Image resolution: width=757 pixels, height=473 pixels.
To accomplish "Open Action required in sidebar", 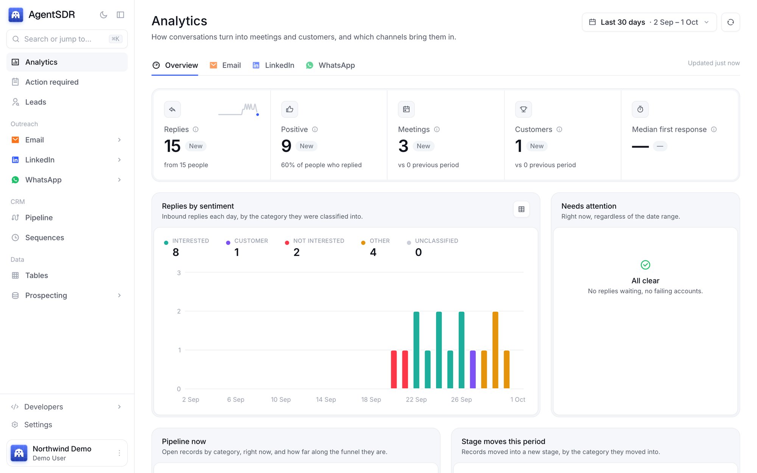I will click(67, 82).
